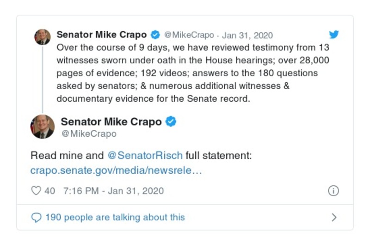Viewport: 370px width, 248px height.
Task: Click "190 people are talking about this"
Action: coord(115,218)
